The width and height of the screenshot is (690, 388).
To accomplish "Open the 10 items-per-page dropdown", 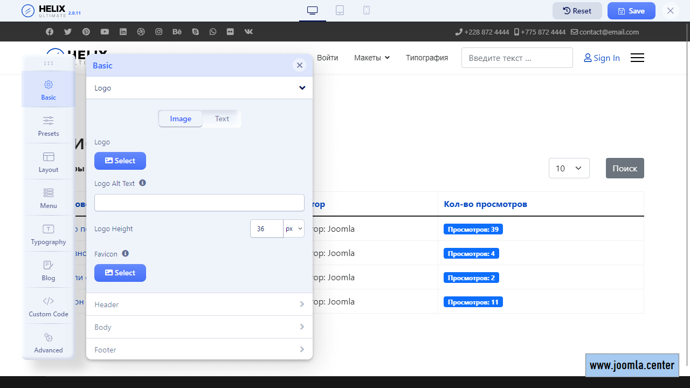I will pyautogui.click(x=569, y=168).
